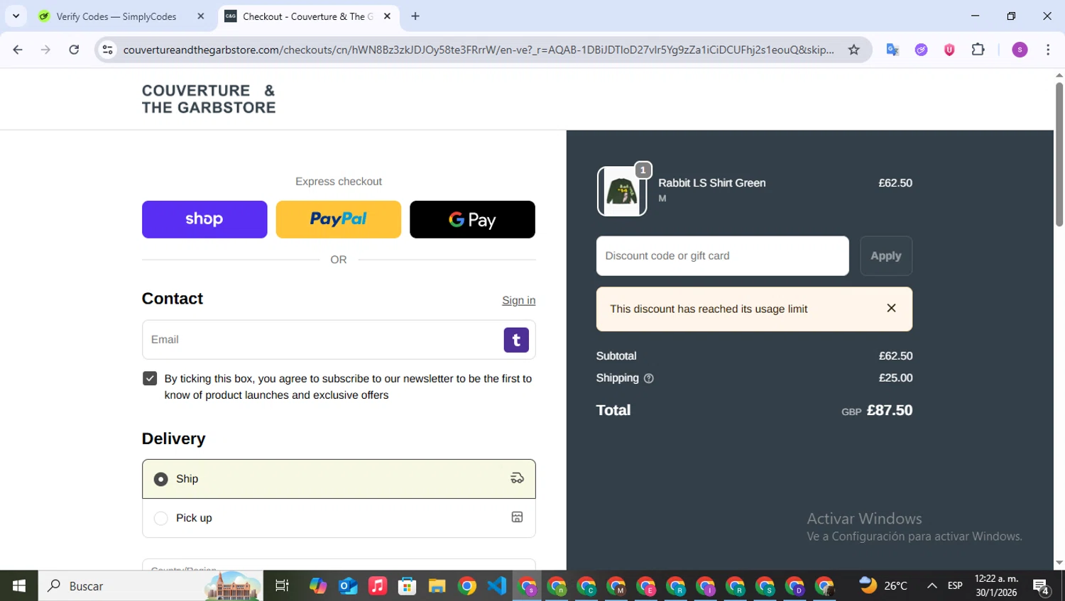Click the page vertical scrollbar thumb
The image size is (1065, 601).
(1059, 154)
